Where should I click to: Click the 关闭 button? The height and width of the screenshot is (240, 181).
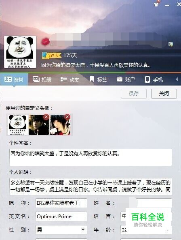pos(164,94)
